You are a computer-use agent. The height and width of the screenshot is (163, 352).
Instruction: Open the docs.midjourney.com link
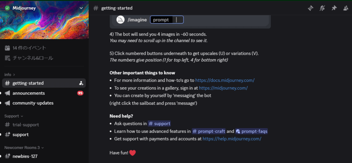[x=225, y=80]
